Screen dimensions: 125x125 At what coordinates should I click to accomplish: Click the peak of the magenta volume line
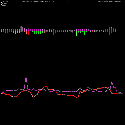pos(26,77)
